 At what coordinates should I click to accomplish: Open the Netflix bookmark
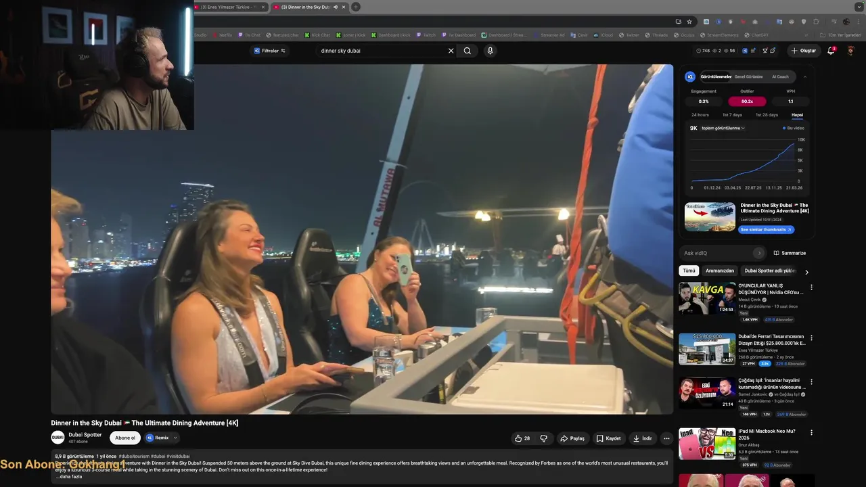[221, 35]
